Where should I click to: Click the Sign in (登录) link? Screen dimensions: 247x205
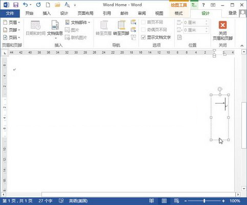[233, 13]
